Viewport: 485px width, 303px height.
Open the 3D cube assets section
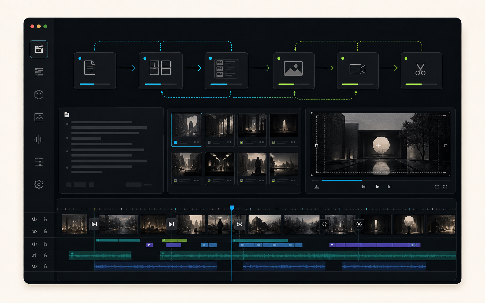pos(39,95)
